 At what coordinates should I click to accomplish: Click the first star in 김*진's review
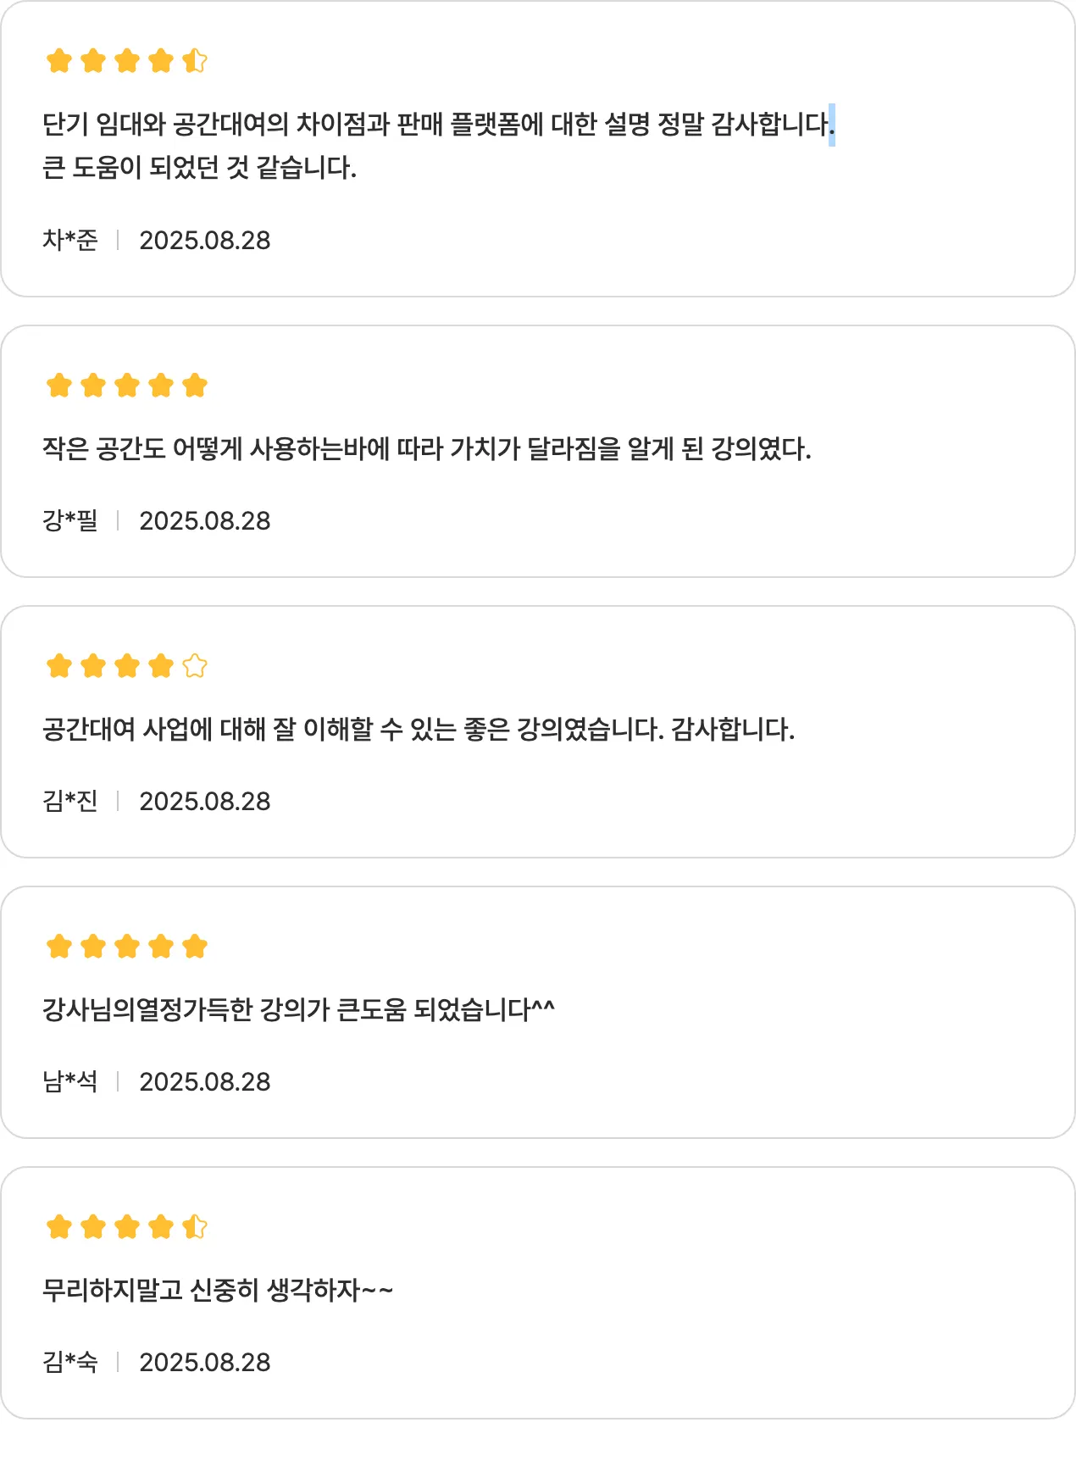[59, 666]
